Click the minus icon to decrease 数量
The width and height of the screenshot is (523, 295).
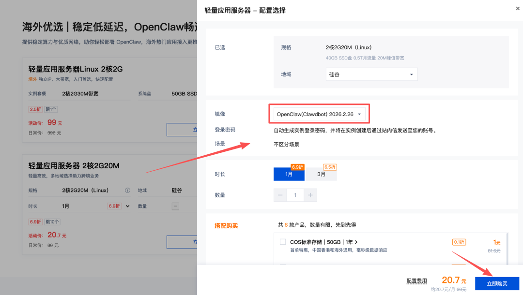280,195
